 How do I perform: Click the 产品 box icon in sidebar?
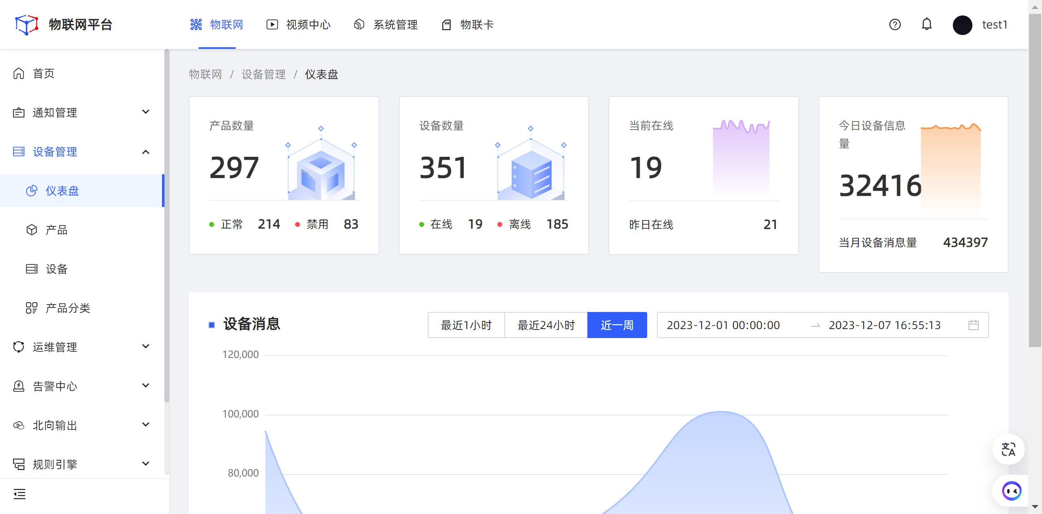(32, 230)
